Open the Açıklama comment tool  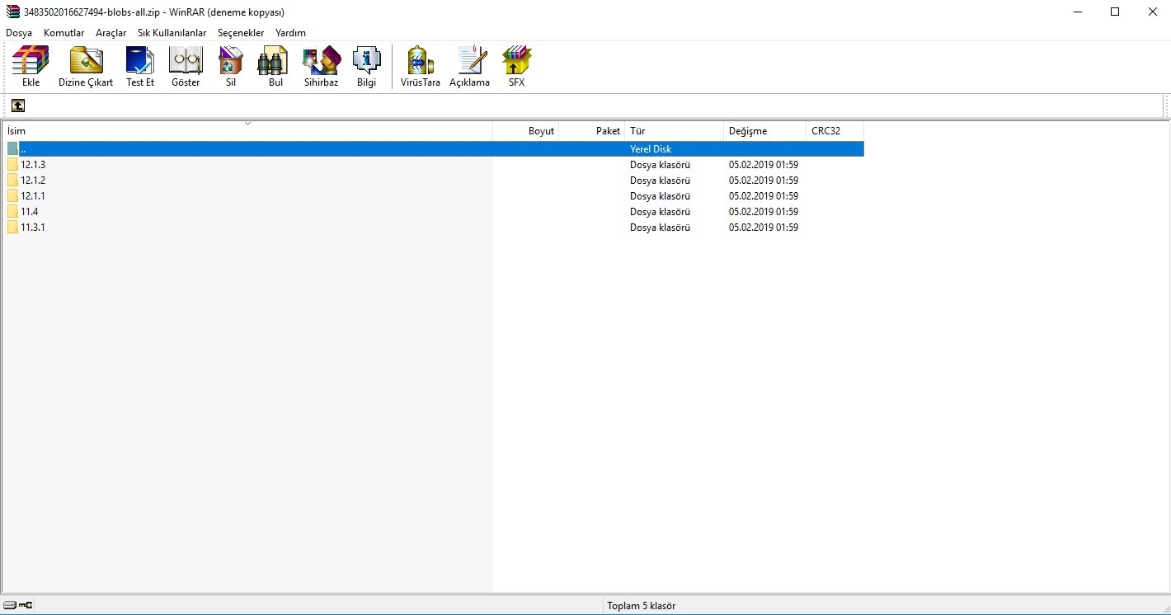[x=470, y=66]
